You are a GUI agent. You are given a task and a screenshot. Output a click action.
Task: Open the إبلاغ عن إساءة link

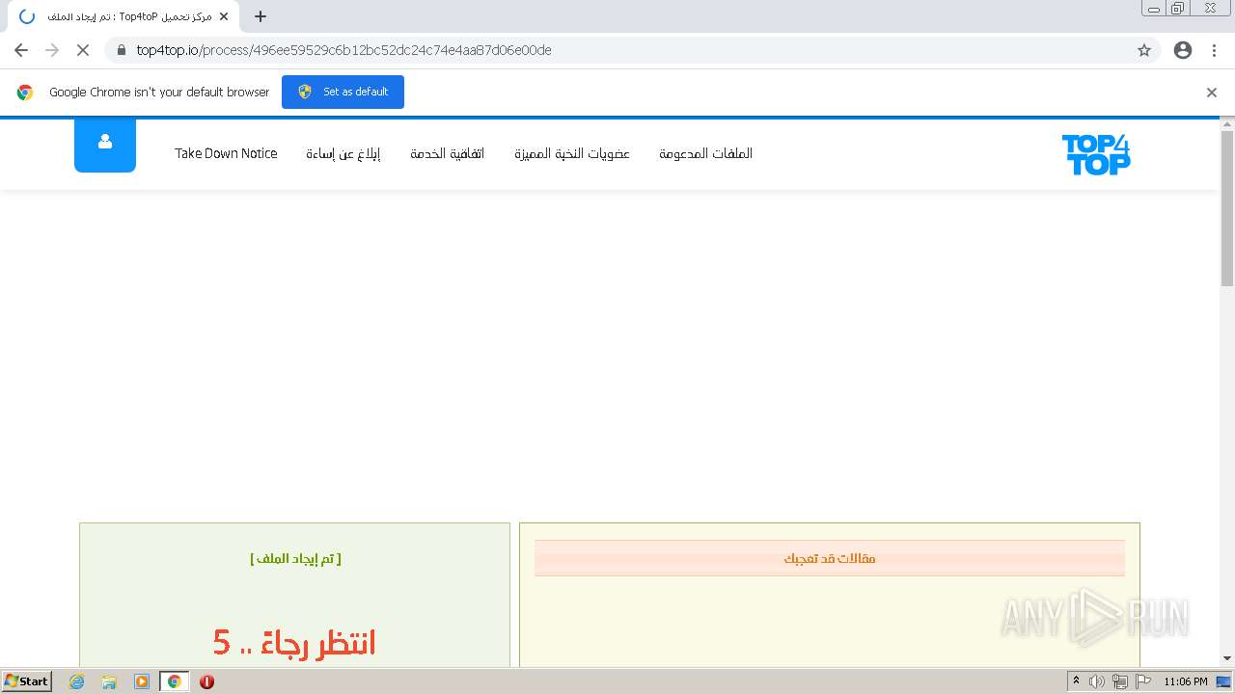point(343,153)
